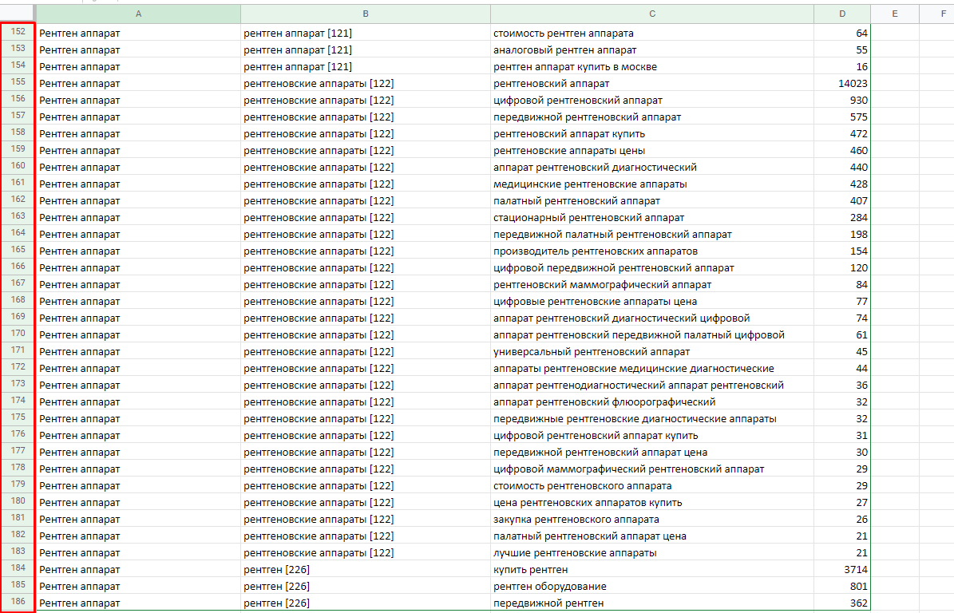Select column A header
Image resolution: width=954 pixels, height=613 pixels.
[139, 14]
